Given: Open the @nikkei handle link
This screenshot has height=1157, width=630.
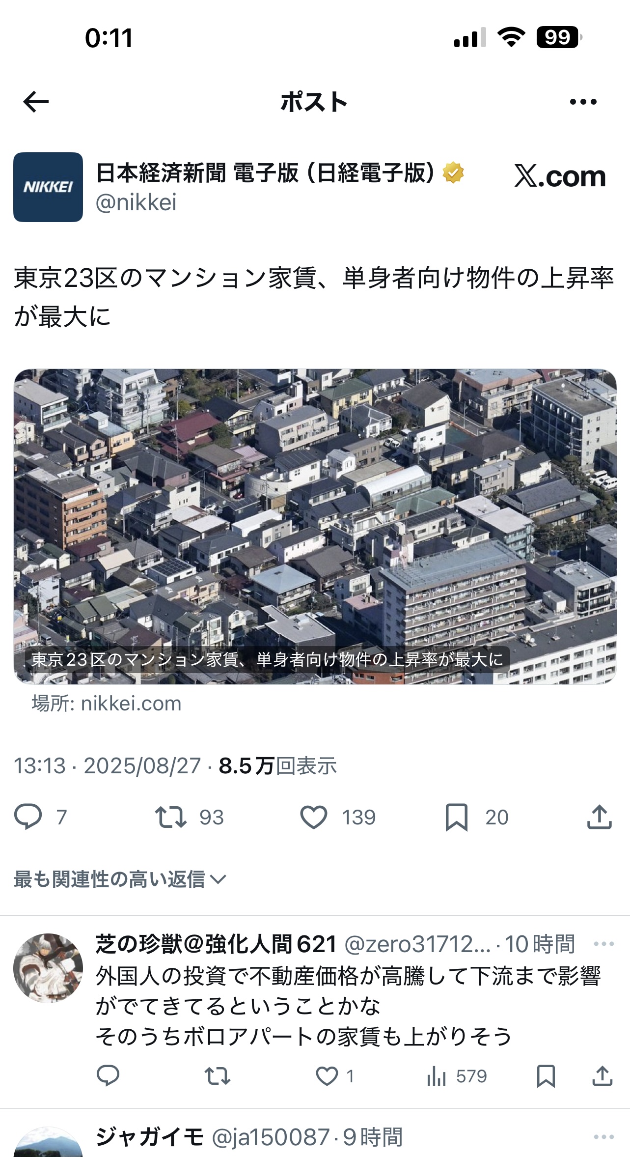Looking at the screenshot, I should [x=136, y=202].
